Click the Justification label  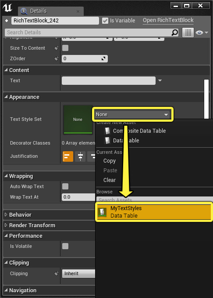coord(24,156)
